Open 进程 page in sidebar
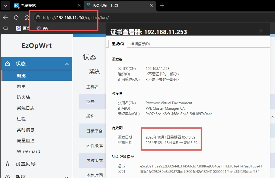 pyautogui.click(x=21, y=119)
